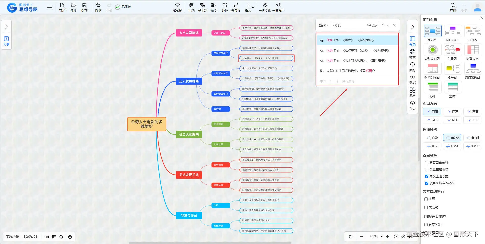Click 一键布局 auto layout icon

278,7
